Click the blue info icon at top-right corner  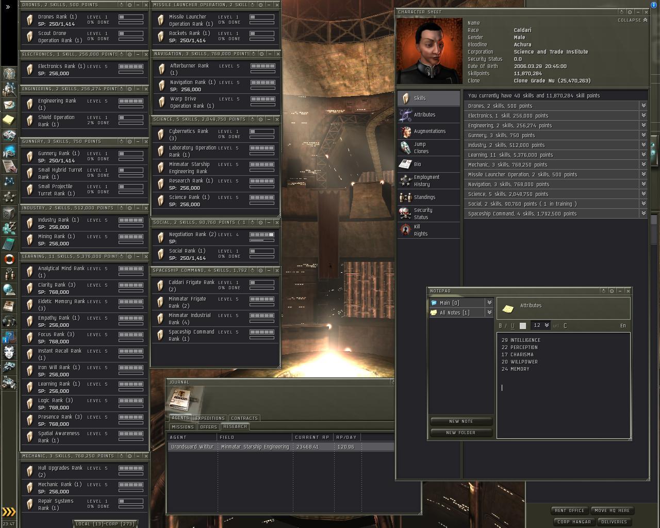654,5
